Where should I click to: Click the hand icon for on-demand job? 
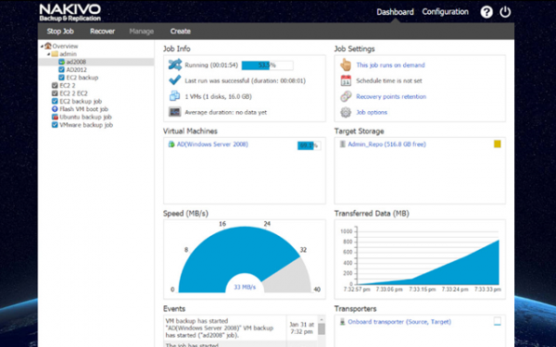pyautogui.click(x=346, y=65)
